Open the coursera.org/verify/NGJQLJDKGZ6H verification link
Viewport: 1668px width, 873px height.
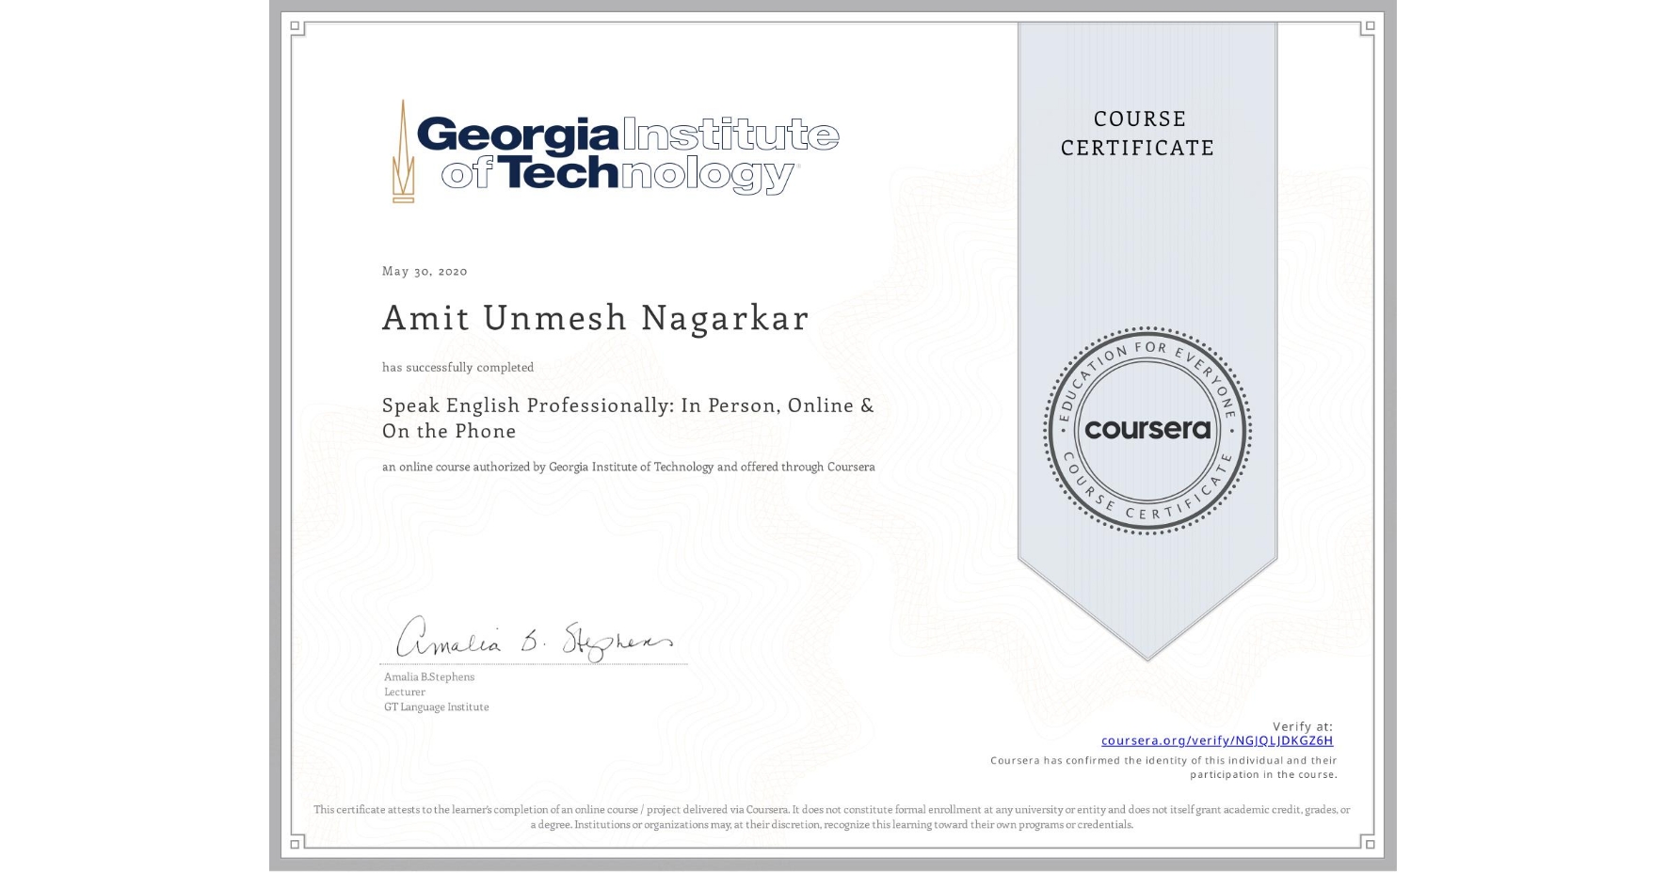[x=1216, y=741]
